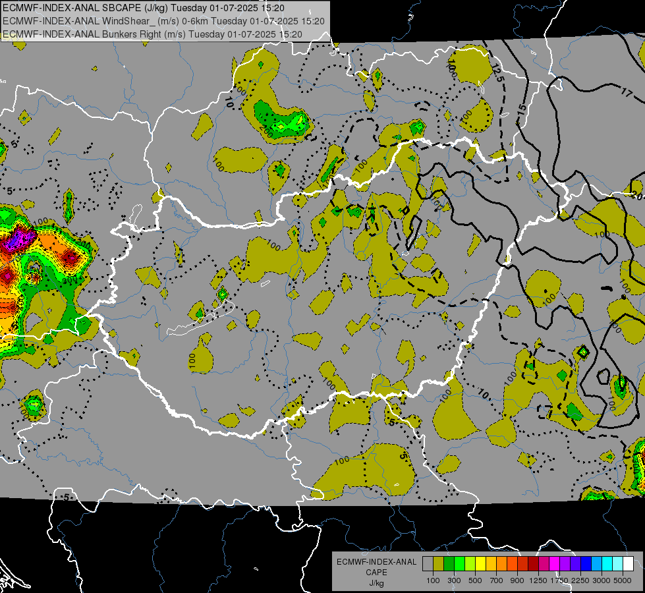Click the legend value 3000
Screen dimensions: 645x593
click(602, 580)
